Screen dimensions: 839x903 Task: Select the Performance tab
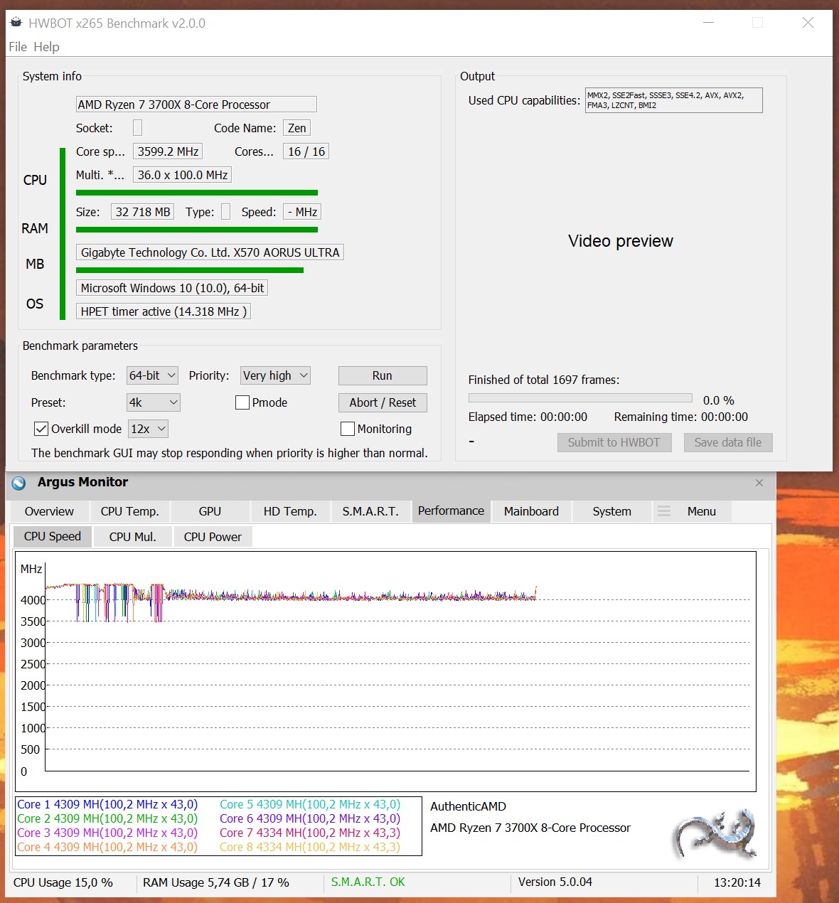(451, 511)
